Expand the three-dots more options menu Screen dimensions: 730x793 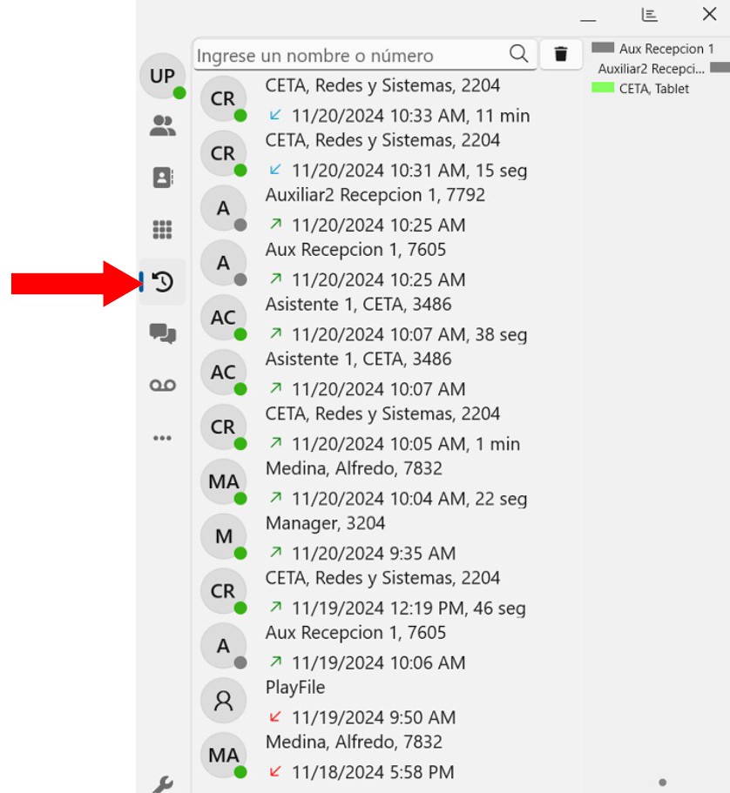162,438
